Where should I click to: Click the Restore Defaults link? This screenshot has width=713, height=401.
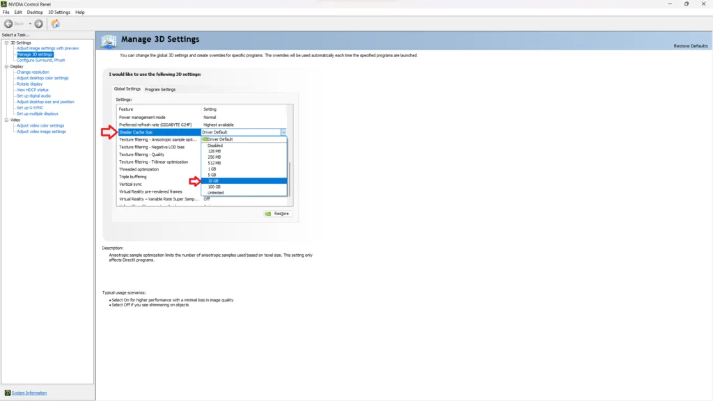(x=690, y=46)
